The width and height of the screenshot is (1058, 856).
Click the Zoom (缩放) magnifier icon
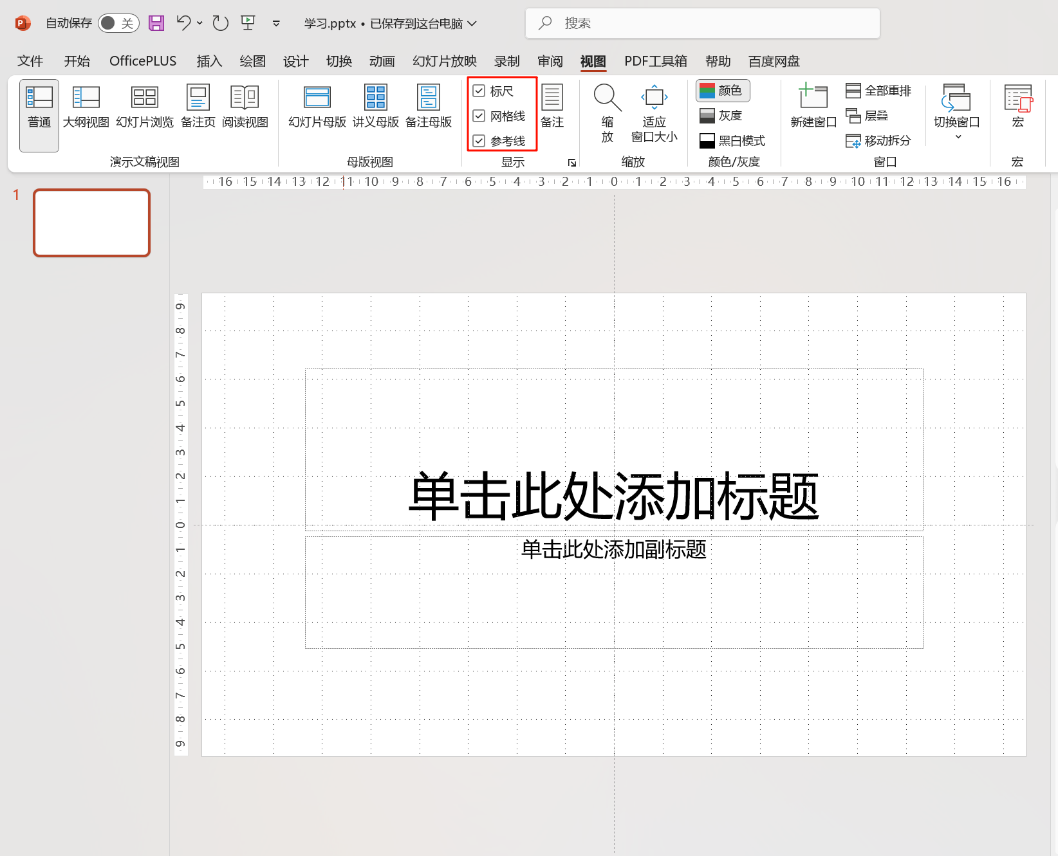coord(607,98)
